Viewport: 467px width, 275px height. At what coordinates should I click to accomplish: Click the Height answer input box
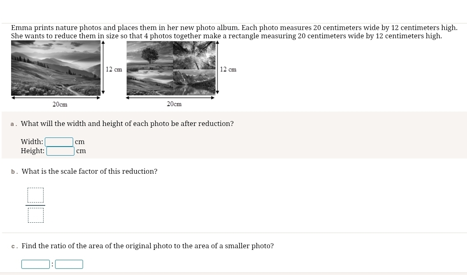point(60,151)
